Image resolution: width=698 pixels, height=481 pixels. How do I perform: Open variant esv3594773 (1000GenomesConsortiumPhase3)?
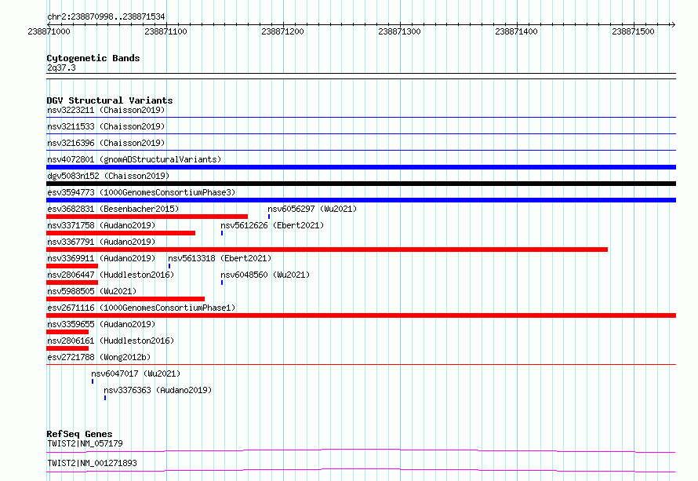click(x=141, y=192)
